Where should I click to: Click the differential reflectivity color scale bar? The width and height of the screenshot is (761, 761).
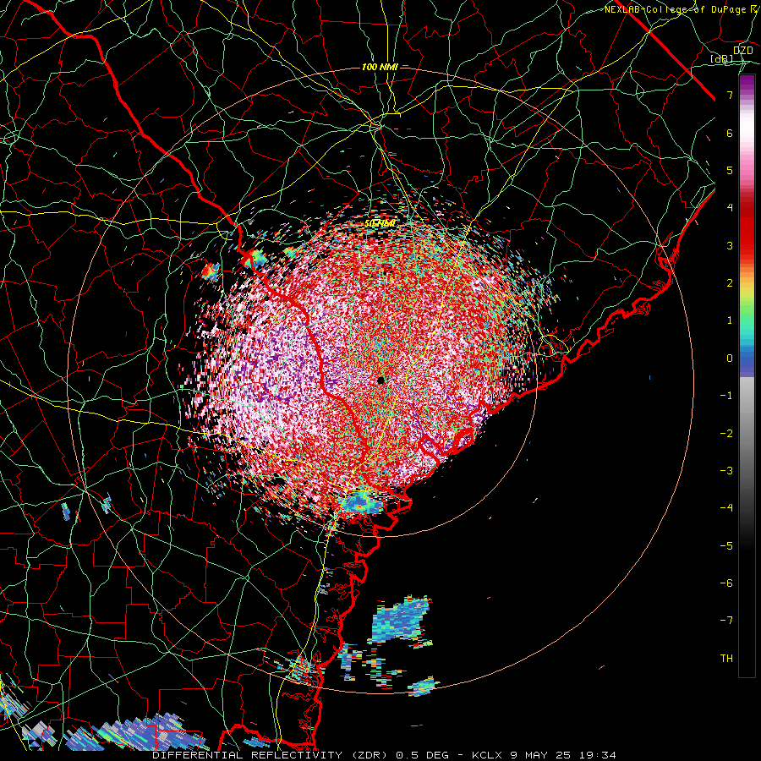coord(747,375)
